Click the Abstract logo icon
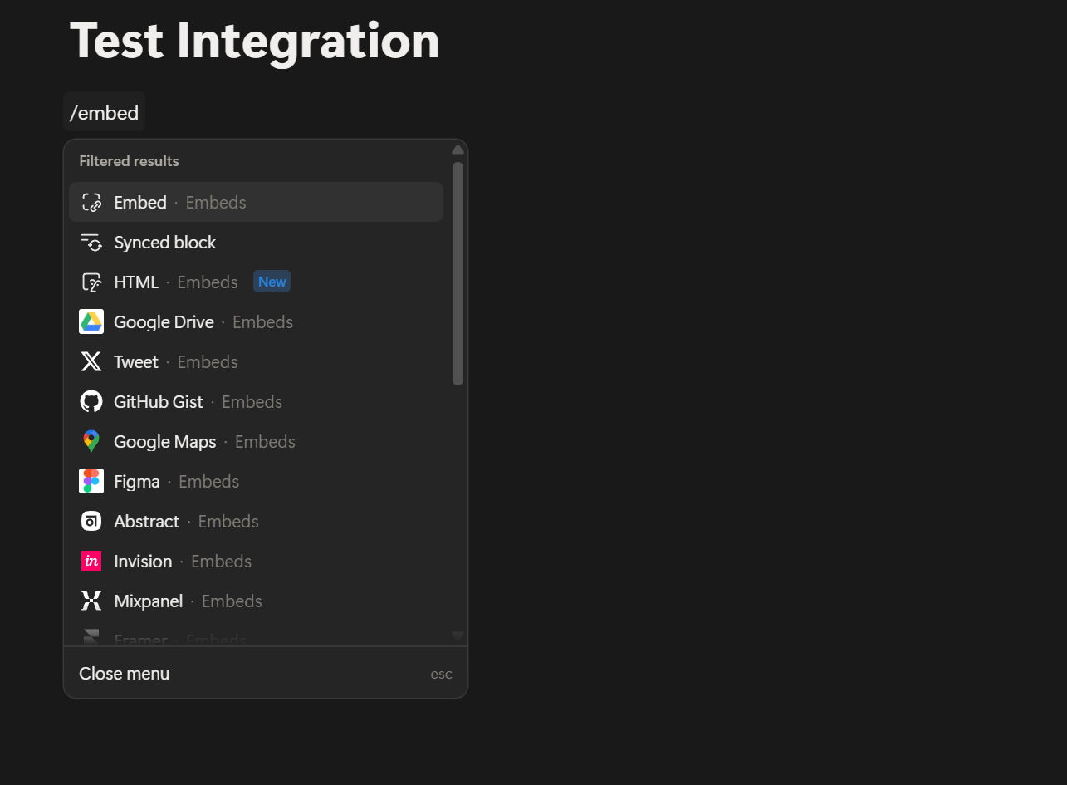 click(91, 521)
